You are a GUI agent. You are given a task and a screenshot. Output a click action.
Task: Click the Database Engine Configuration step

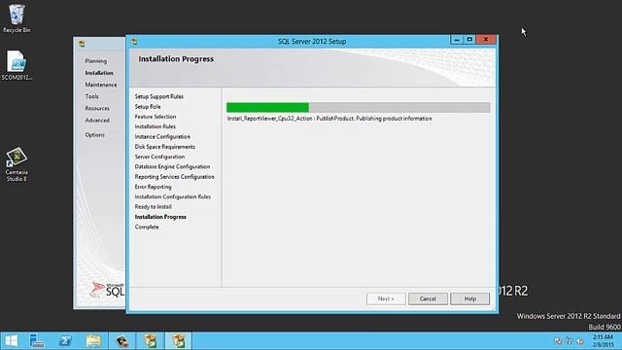pos(172,166)
